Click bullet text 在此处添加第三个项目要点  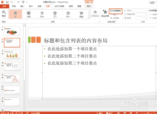pos(72,63)
